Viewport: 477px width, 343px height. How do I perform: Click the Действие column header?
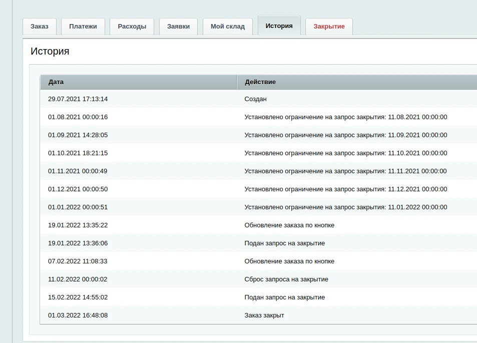(x=357, y=82)
